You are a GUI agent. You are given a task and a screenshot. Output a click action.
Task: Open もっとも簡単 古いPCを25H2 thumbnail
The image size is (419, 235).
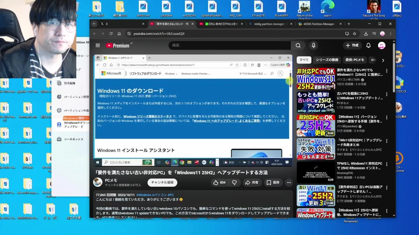tap(316, 102)
